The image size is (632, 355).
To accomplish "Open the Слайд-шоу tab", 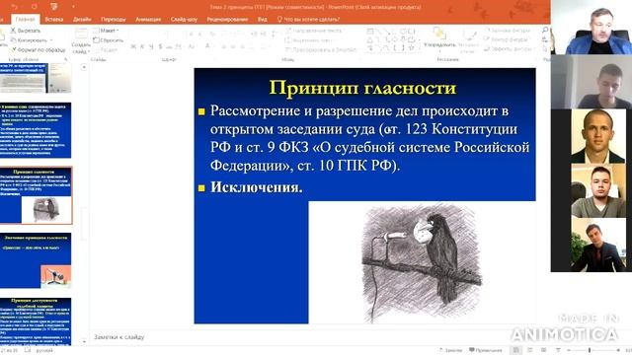I will click(184, 19).
